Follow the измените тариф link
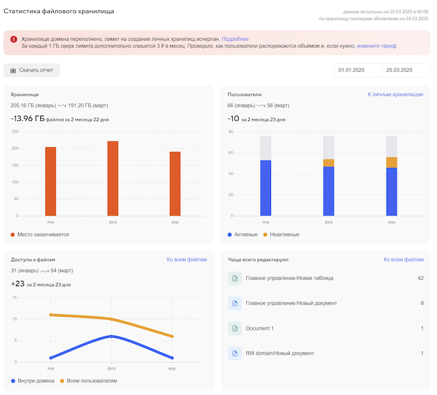 tap(376, 46)
